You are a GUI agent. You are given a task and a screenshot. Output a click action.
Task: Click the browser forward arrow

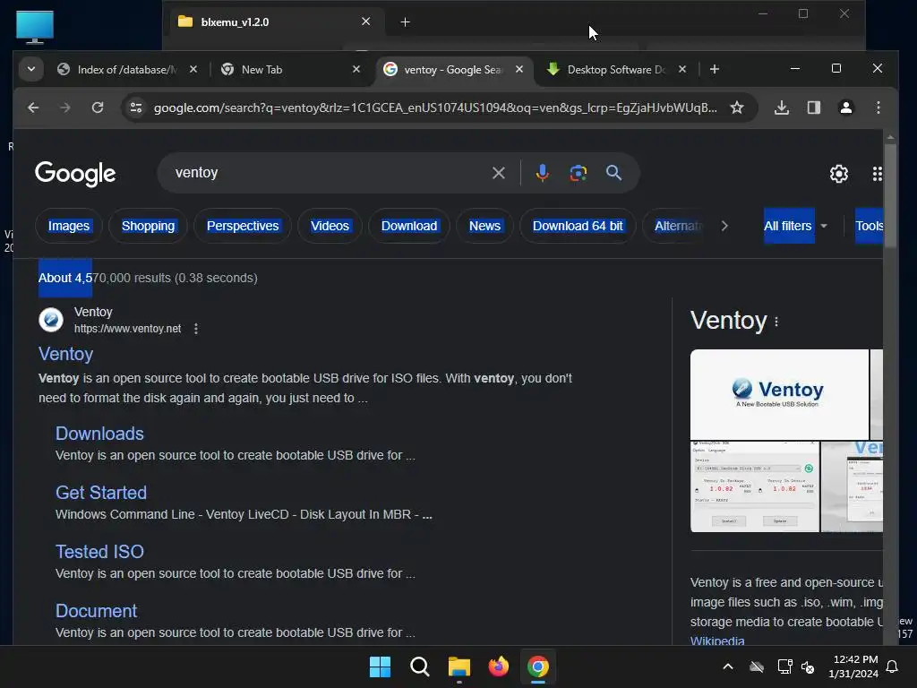(64, 107)
